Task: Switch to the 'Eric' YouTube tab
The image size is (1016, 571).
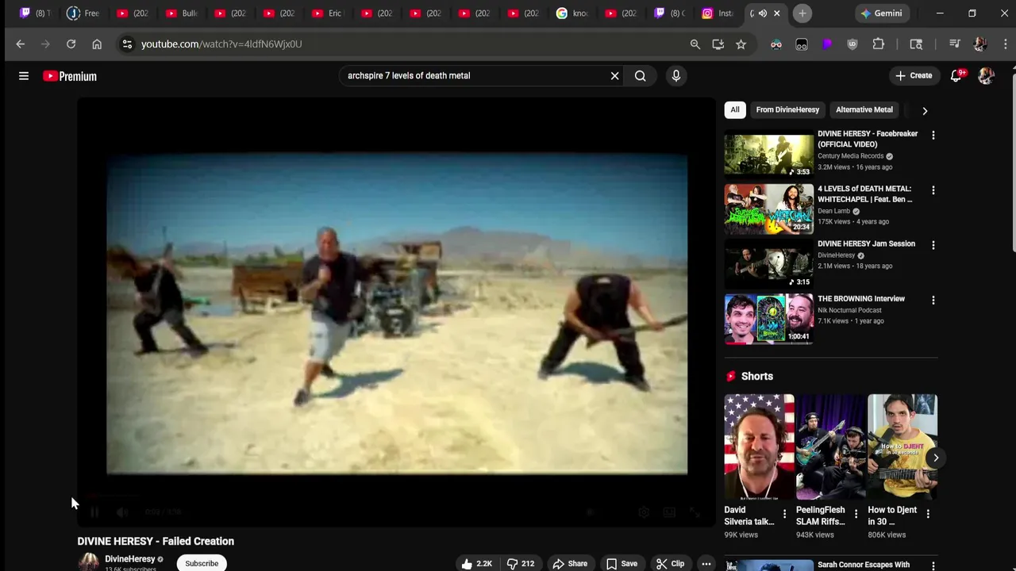Action: [x=327, y=13]
